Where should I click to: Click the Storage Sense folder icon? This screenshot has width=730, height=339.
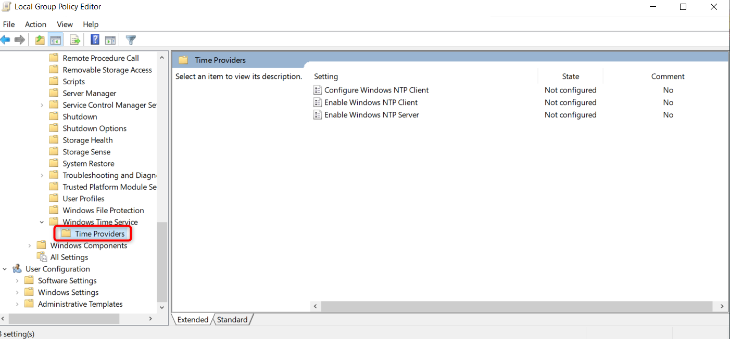click(54, 152)
